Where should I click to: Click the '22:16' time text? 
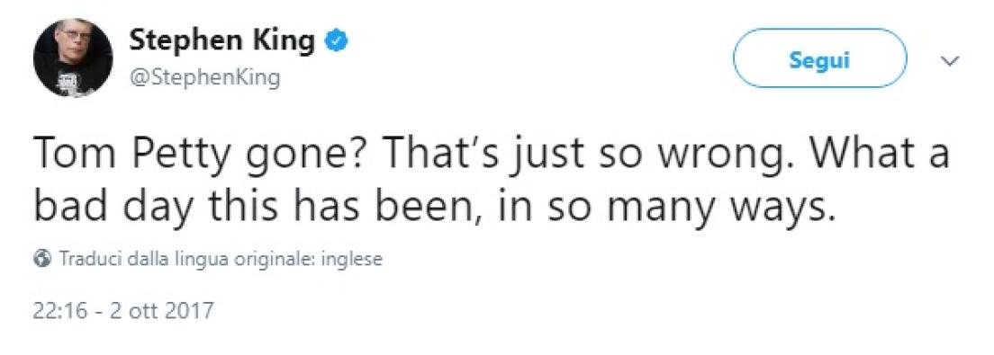click(x=59, y=311)
